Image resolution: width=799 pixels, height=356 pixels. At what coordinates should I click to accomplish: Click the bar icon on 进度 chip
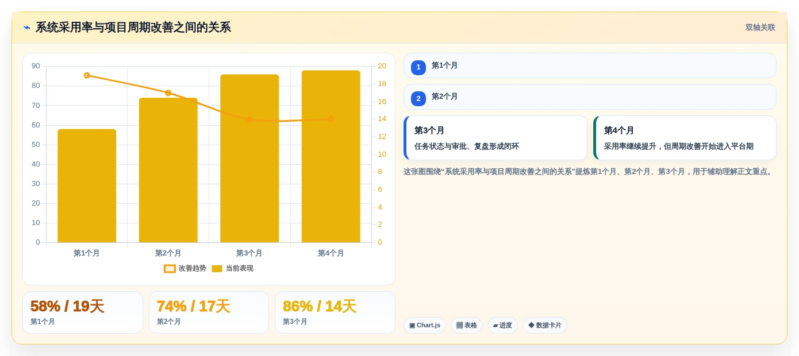tap(495, 326)
